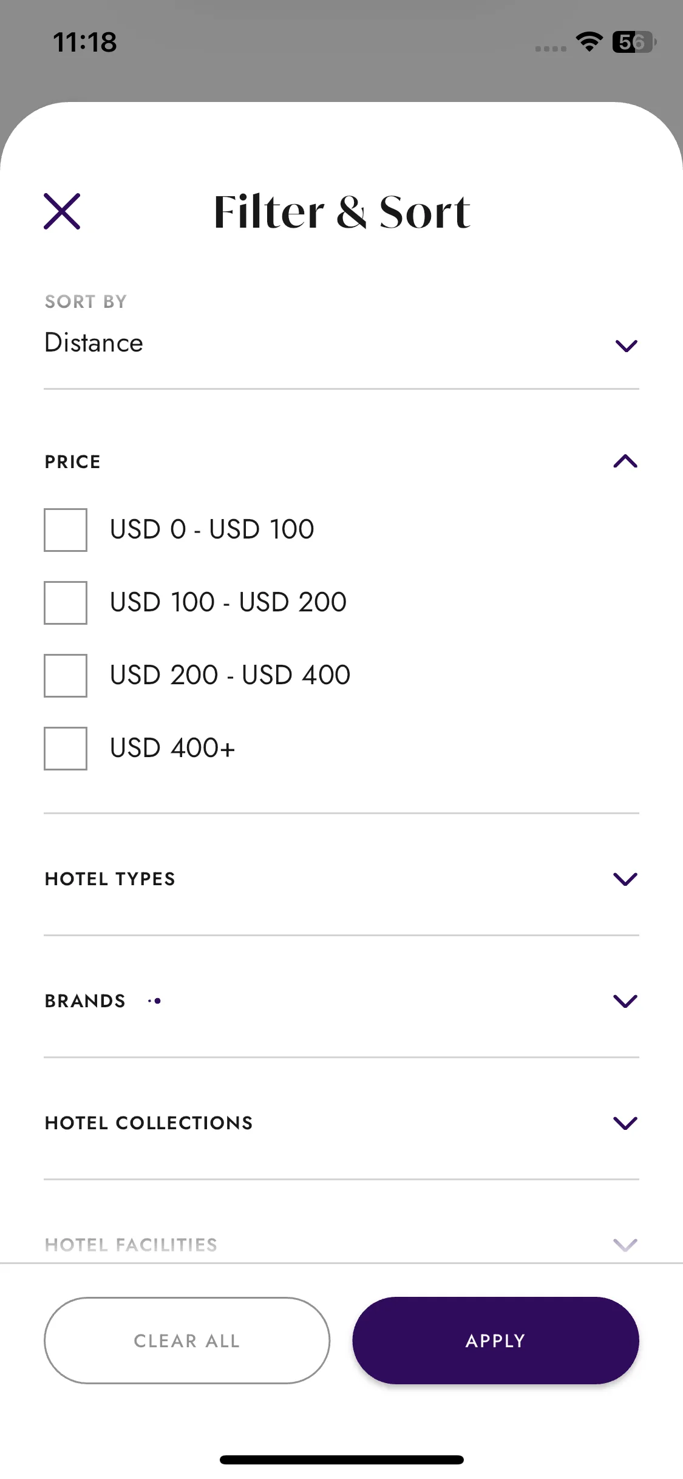Open the Sort By Distance dropdown
The height and width of the screenshot is (1479, 683).
(x=341, y=344)
